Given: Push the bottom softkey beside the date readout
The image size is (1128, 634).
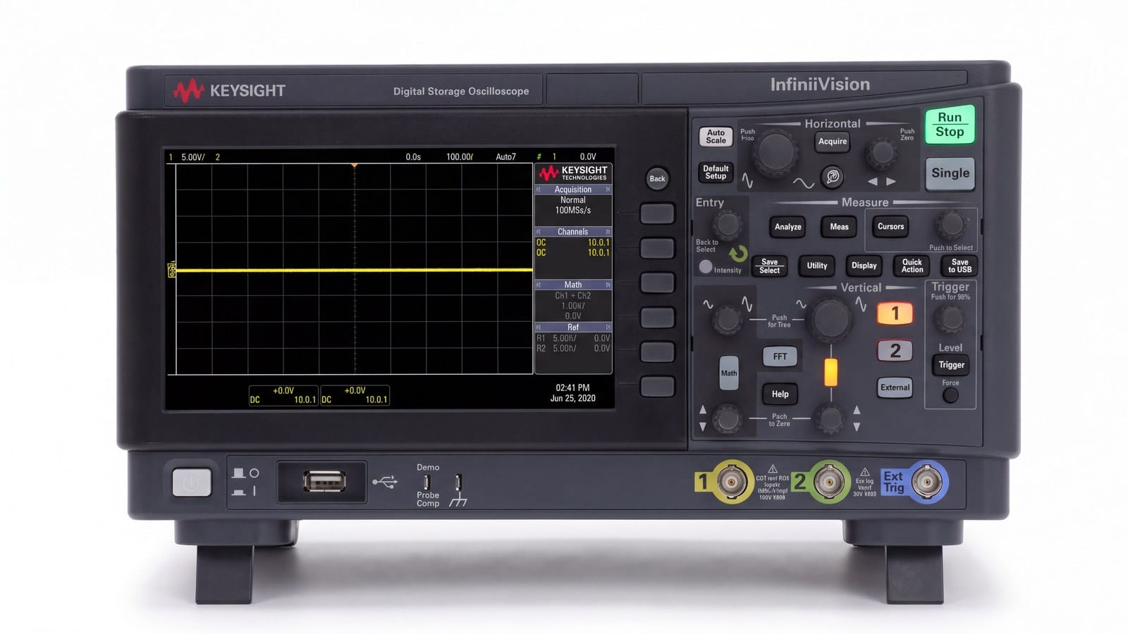Looking at the screenshot, I should pyautogui.click(x=657, y=386).
